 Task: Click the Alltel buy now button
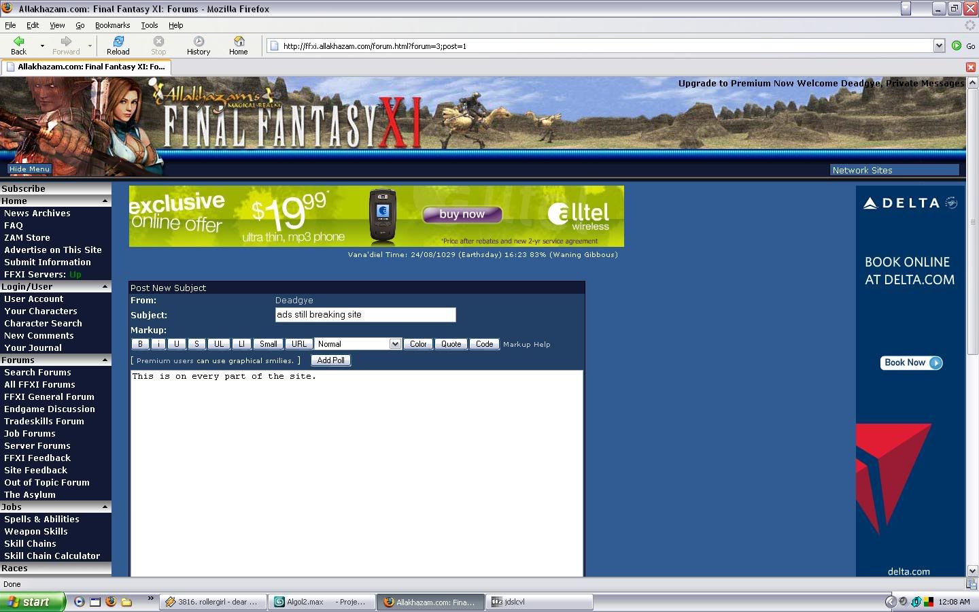[462, 214]
